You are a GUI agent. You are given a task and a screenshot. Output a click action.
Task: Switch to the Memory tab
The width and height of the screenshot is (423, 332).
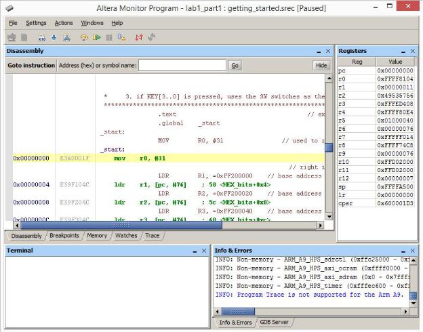click(97, 235)
